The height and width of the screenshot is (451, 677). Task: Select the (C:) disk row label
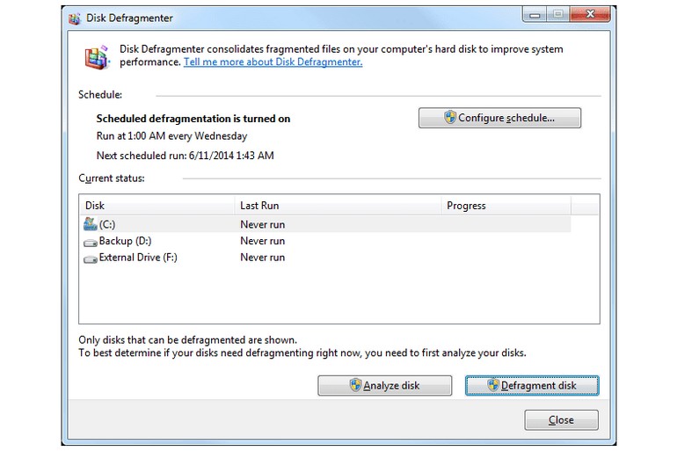coord(107,224)
